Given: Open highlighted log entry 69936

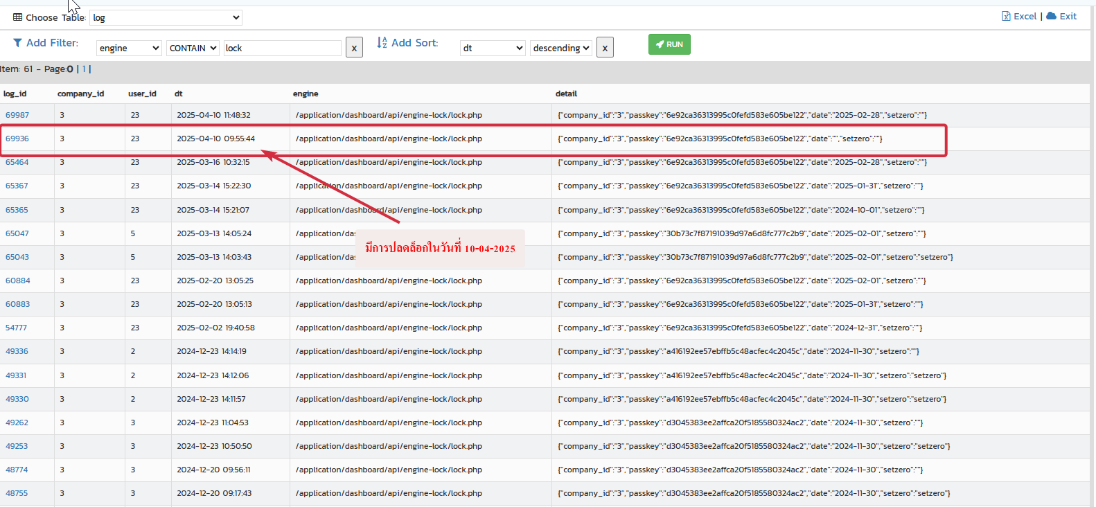Looking at the screenshot, I should click(17, 139).
